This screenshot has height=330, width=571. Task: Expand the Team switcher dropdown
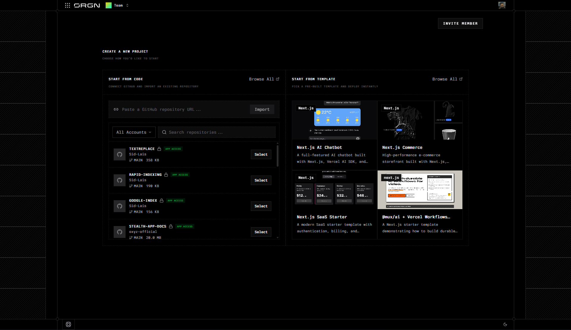click(x=127, y=5)
